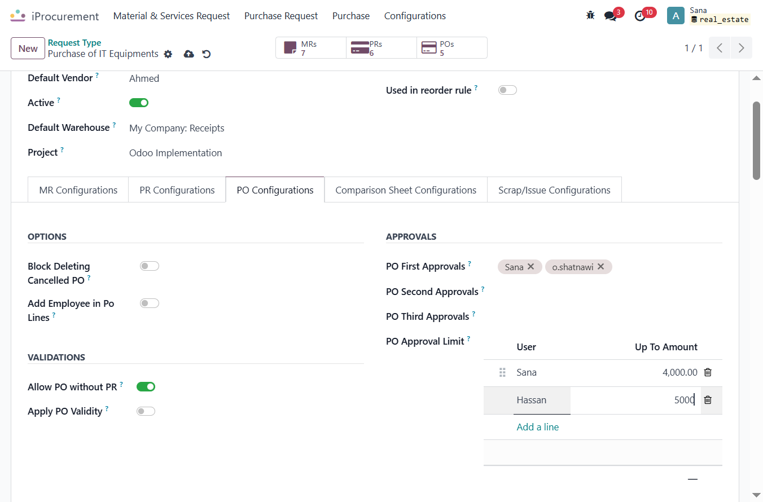Click the gear actions icon beside request name
This screenshot has width=763, height=502.
pos(168,54)
